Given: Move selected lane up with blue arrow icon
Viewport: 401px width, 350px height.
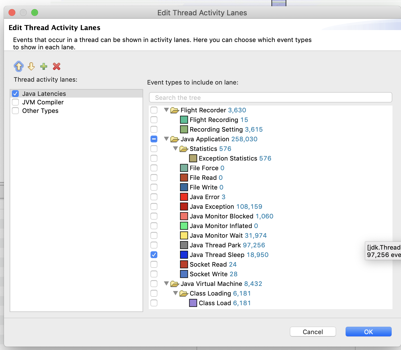Looking at the screenshot, I should click(x=19, y=66).
